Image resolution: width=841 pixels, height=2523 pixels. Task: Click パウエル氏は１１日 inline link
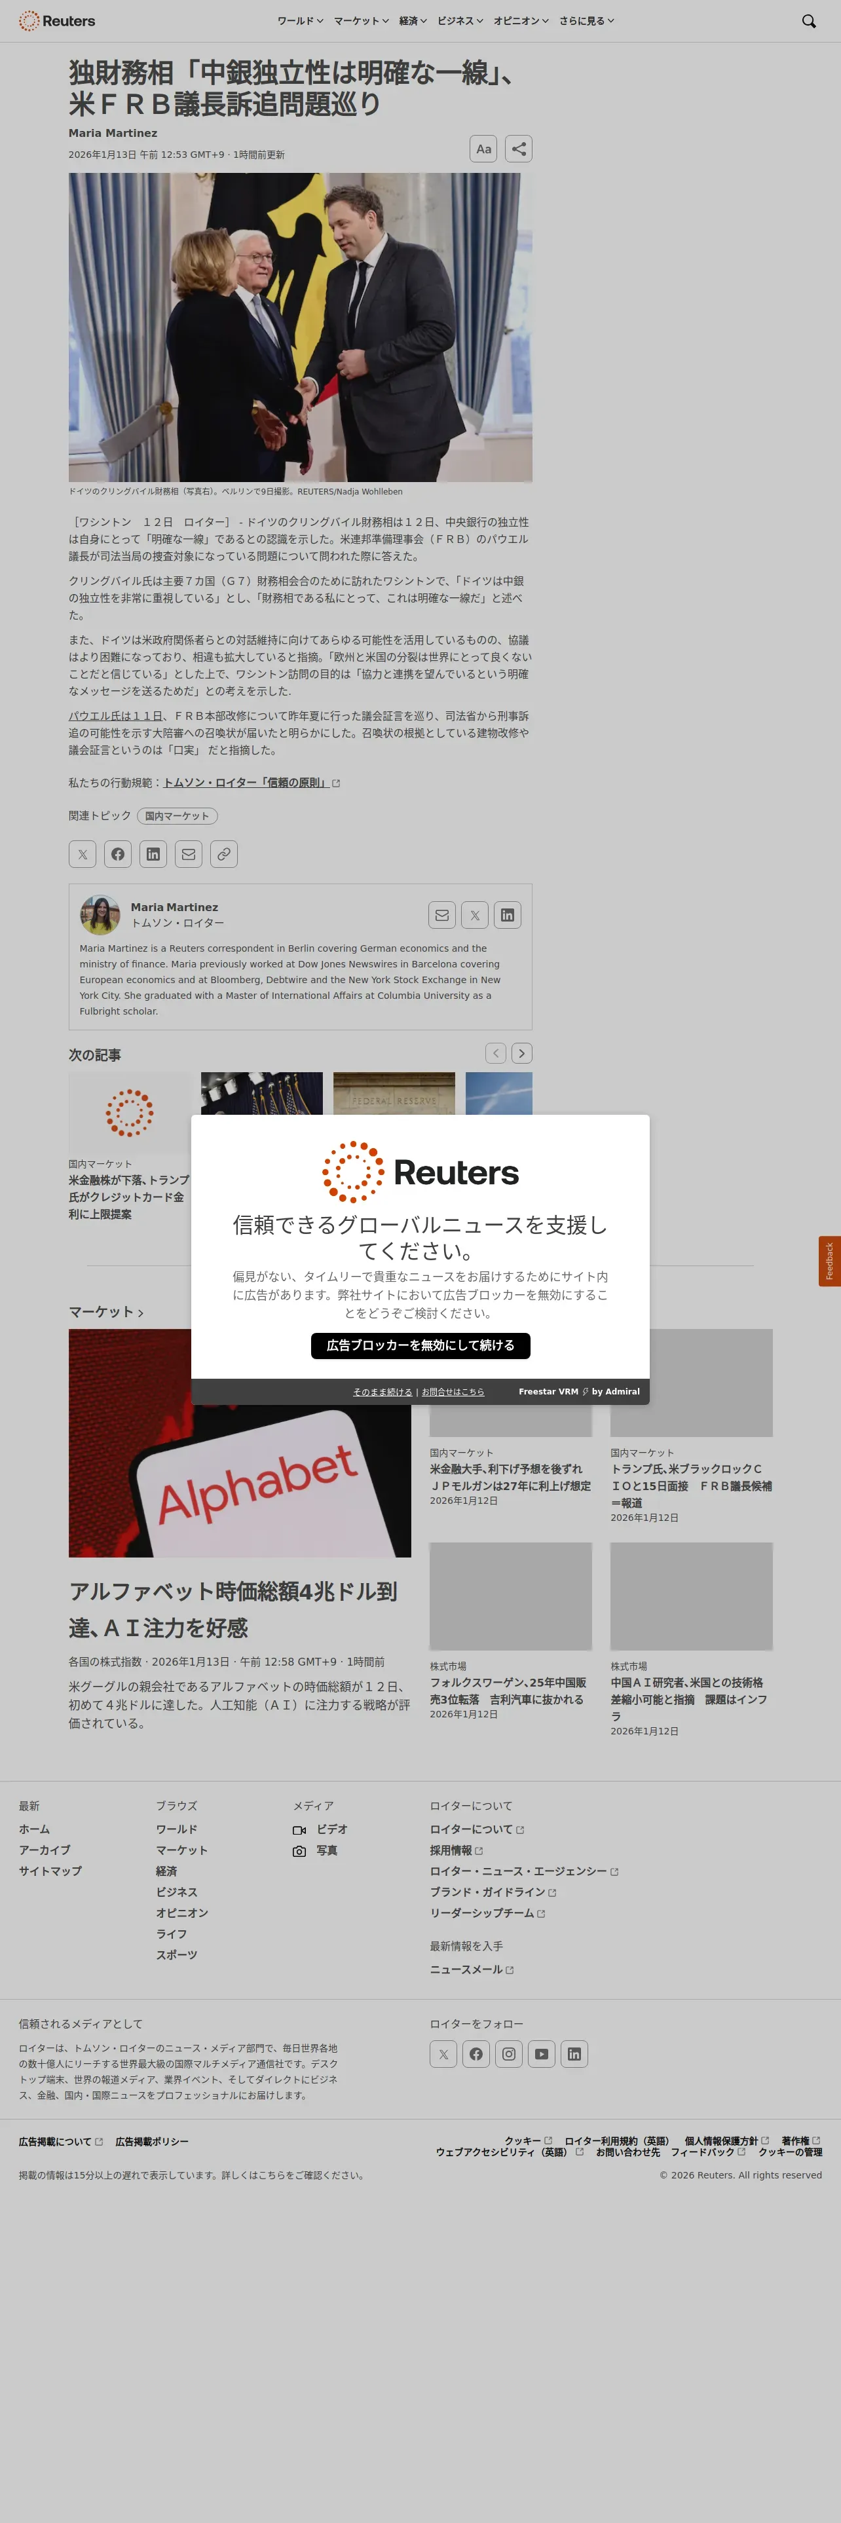pos(115,716)
